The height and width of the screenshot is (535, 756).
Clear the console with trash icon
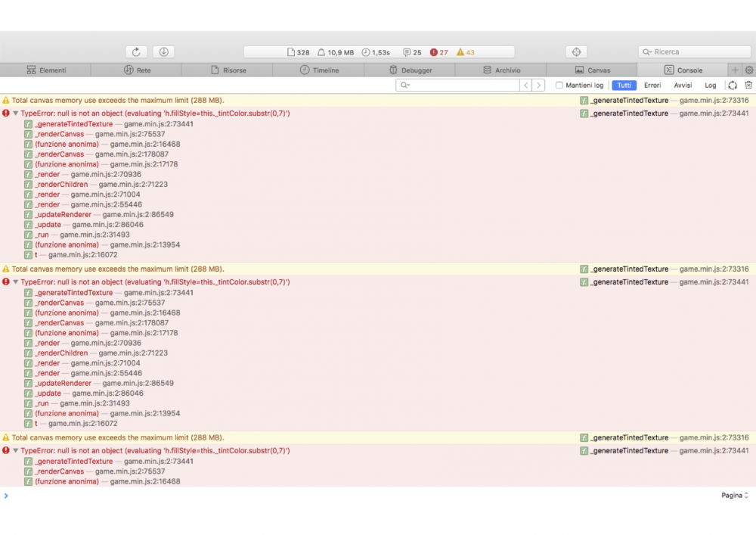(748, 86)
